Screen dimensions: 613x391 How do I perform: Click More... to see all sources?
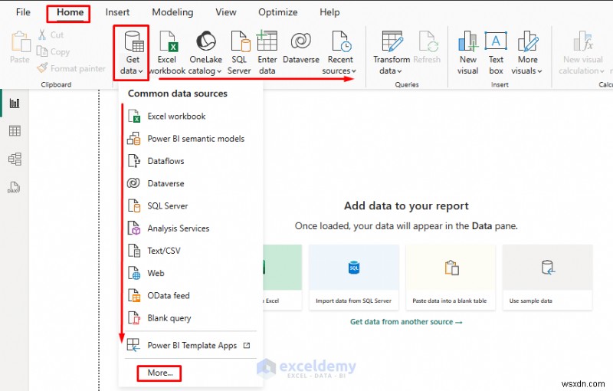coord(160,373)
